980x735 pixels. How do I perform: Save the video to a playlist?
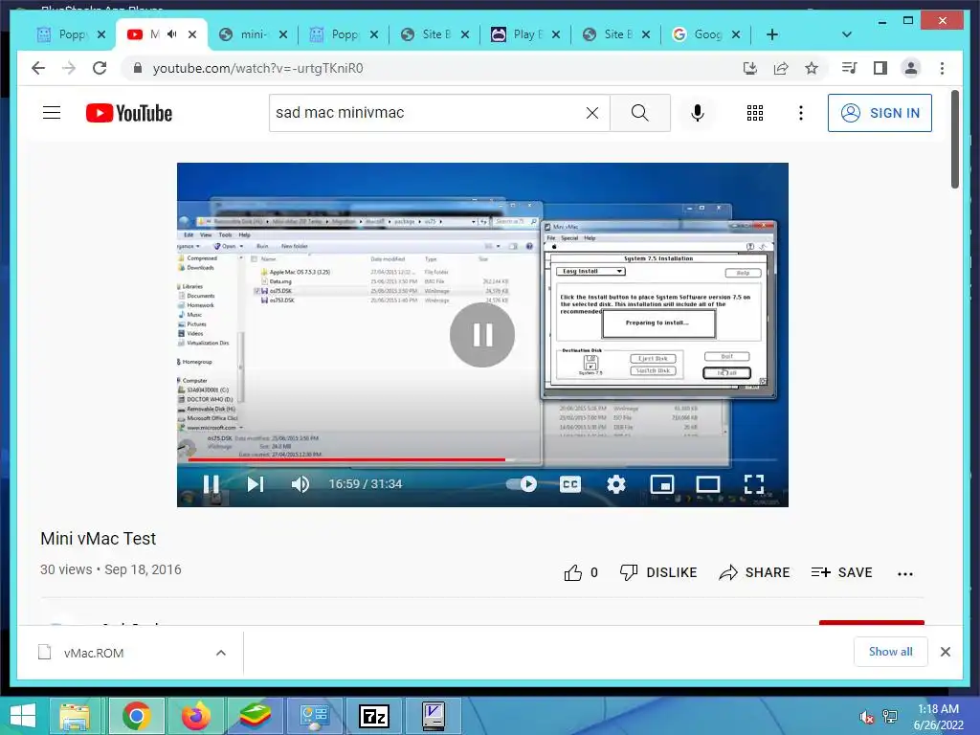click(x=841, y=572)
